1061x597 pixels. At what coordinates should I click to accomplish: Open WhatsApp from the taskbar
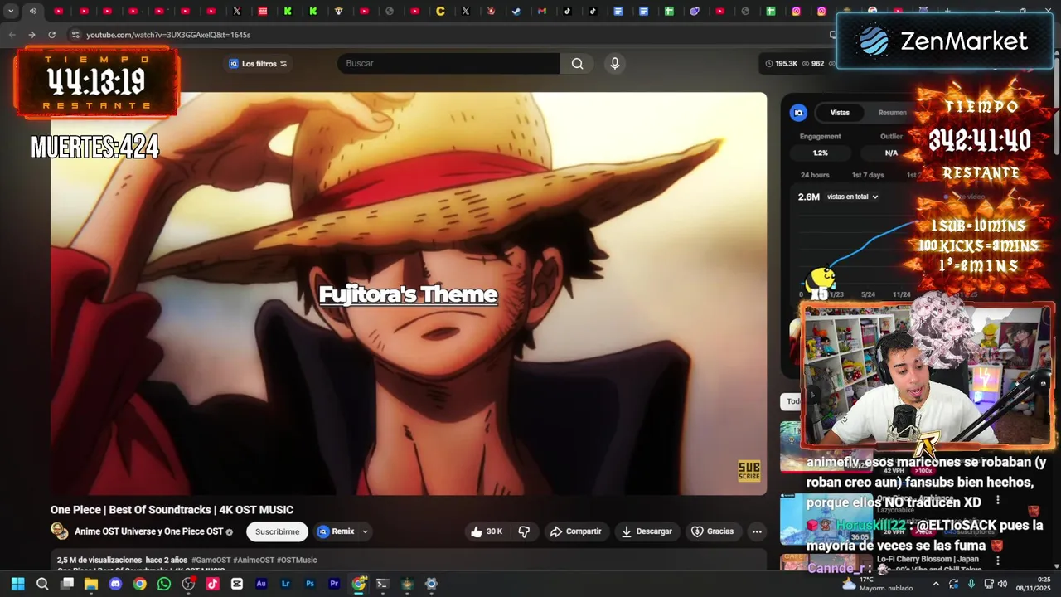[164, 584]
